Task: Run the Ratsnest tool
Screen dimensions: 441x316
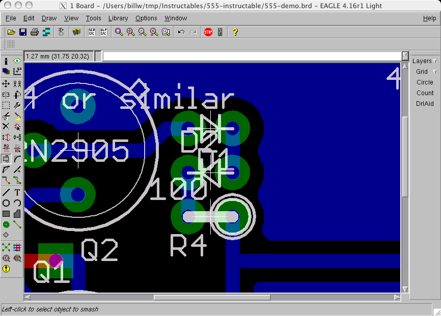Action: (x=6, y=247)
